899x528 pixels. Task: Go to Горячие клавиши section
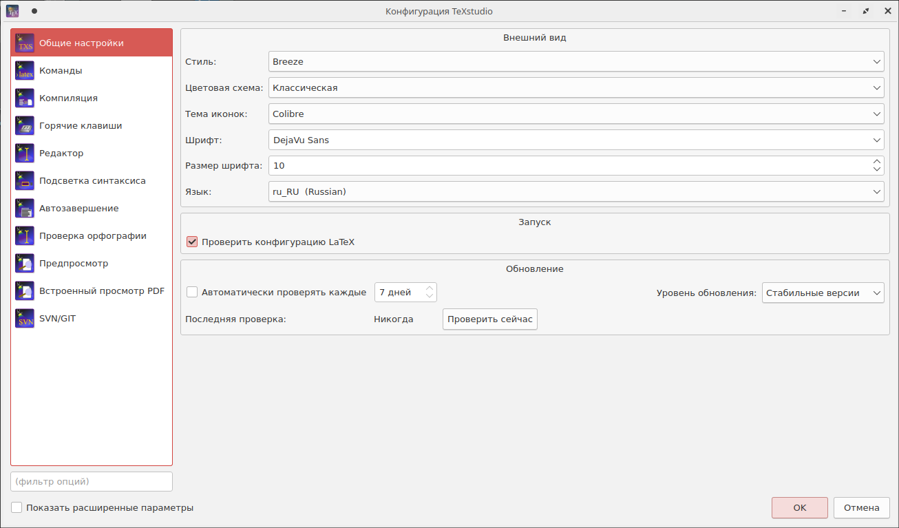[x=92, y=125]
